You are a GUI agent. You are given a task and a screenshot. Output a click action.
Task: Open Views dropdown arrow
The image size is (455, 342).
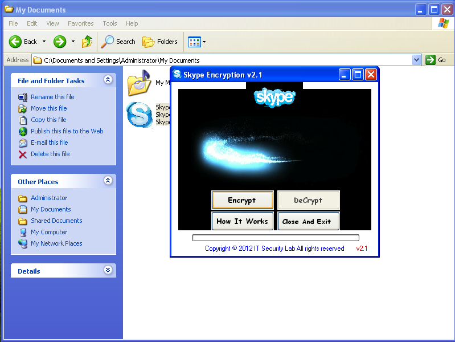pos(204,42)
